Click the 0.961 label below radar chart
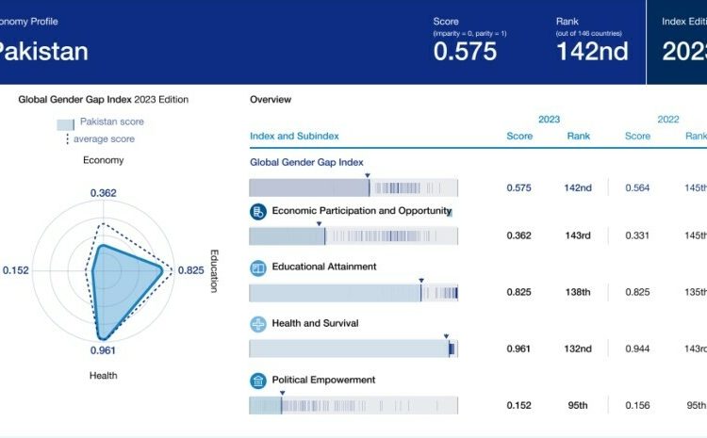This screenshot has height=438, width=707. tap(103, 350)
